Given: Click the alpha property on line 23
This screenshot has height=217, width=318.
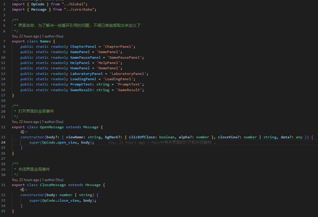Looking at the screenshot, I should [184, 137].
